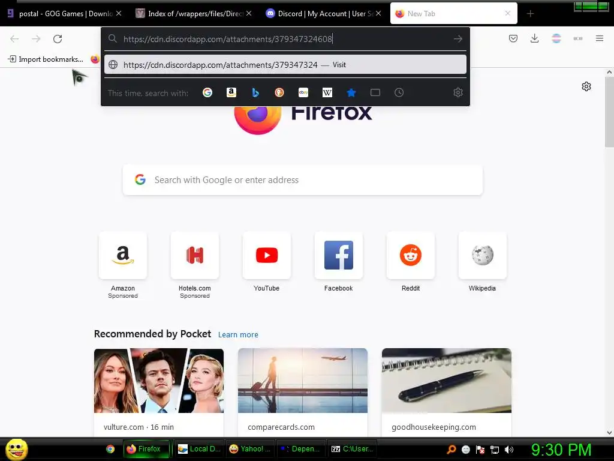Click the Chrome icon in the taskbar
Viewport: 614px width, 461px height.
(110, 449)
